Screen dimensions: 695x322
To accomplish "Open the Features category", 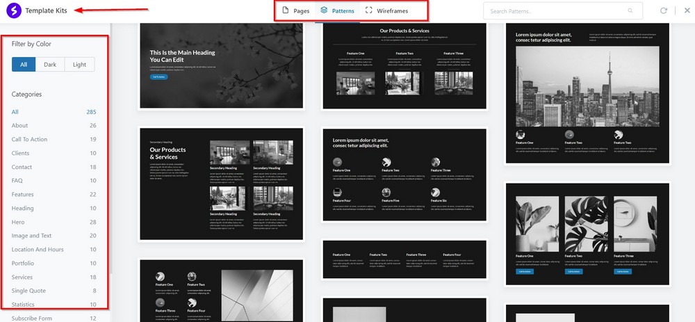I will (x=54, y=194).
